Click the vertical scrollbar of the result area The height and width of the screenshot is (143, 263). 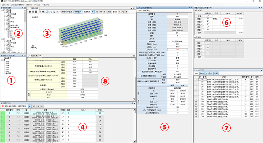134,79
